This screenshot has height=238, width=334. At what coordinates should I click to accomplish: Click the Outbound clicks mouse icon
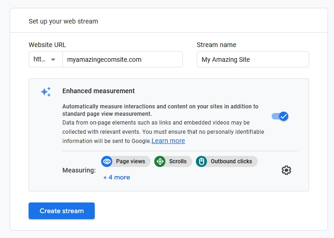point(201,161)
